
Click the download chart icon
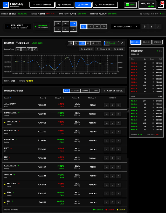pyautogui.click(x=151, y=26)
